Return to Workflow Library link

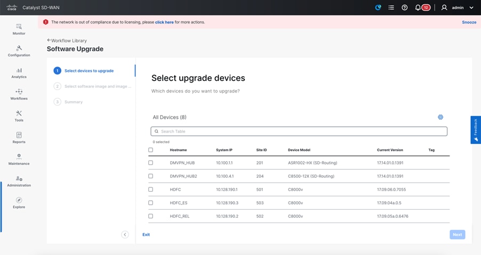(x=69, y=40)
